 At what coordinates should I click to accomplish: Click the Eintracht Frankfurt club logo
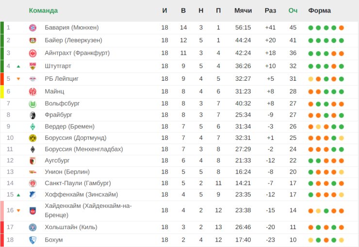point(33,53)
